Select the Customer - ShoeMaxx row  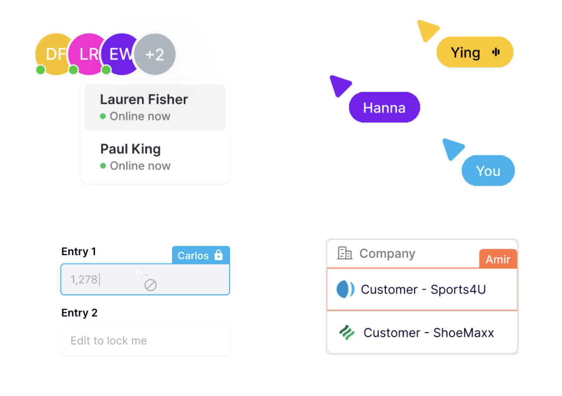pyautogui.click(x=422, y=333)
